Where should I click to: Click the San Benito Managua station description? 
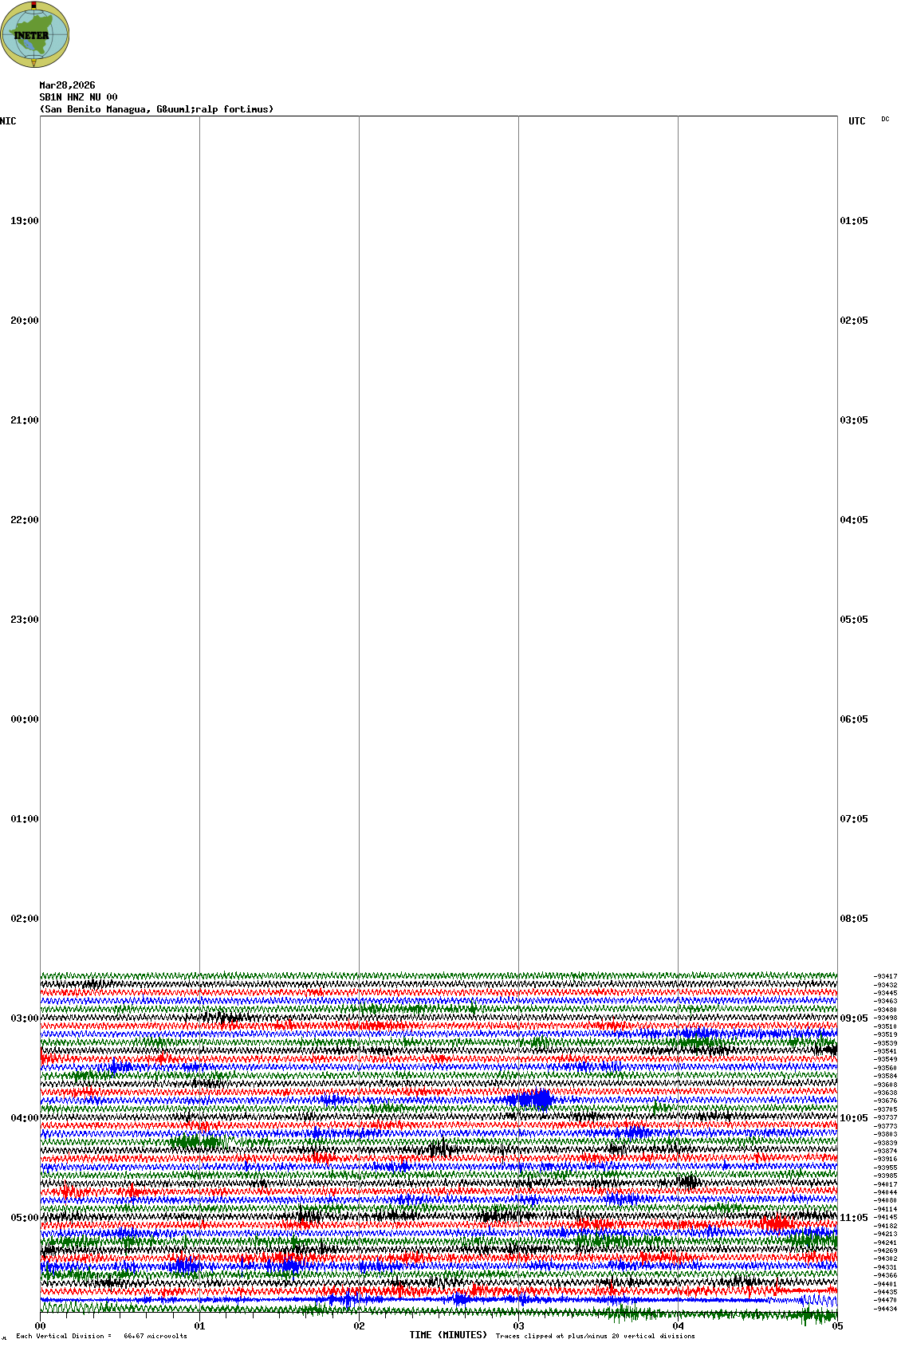click(156, 109)
